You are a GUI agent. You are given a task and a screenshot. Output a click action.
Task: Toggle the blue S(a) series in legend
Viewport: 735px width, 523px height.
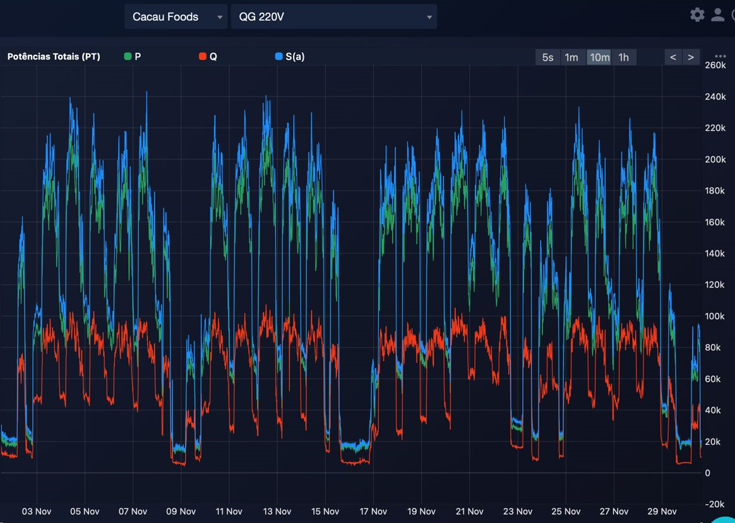(x=289, y=57)
